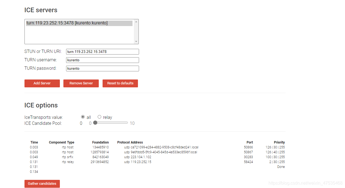Image resolution: width=345 pixels, height=188 pixels.
Task: Click the Port column header
Action: click(x=250, y=142)
